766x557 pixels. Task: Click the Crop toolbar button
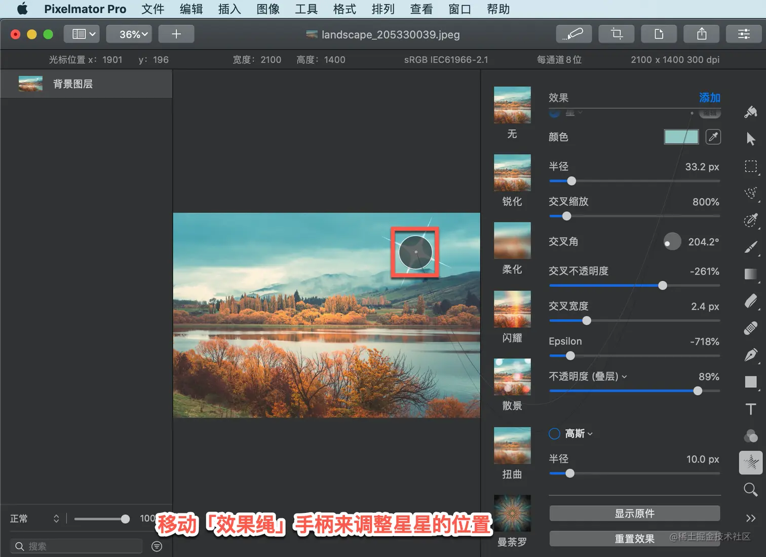click(617, 34)
